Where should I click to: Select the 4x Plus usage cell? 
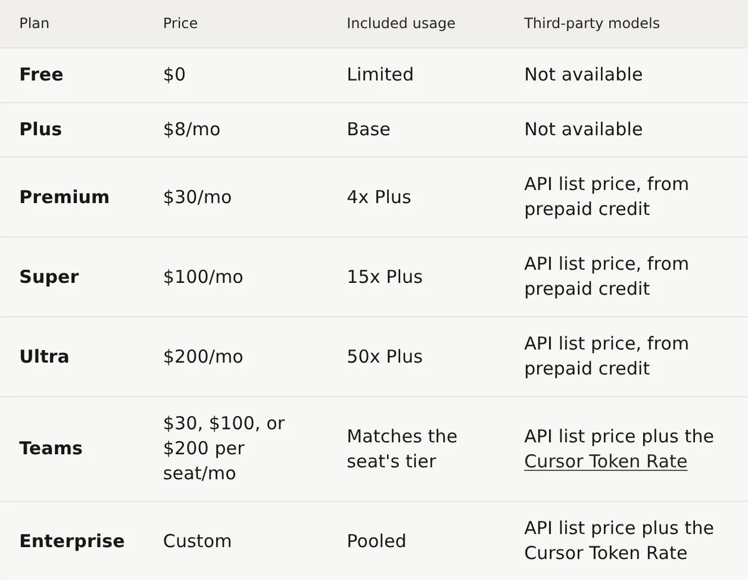pyautogui.click(x=378, y=197)
